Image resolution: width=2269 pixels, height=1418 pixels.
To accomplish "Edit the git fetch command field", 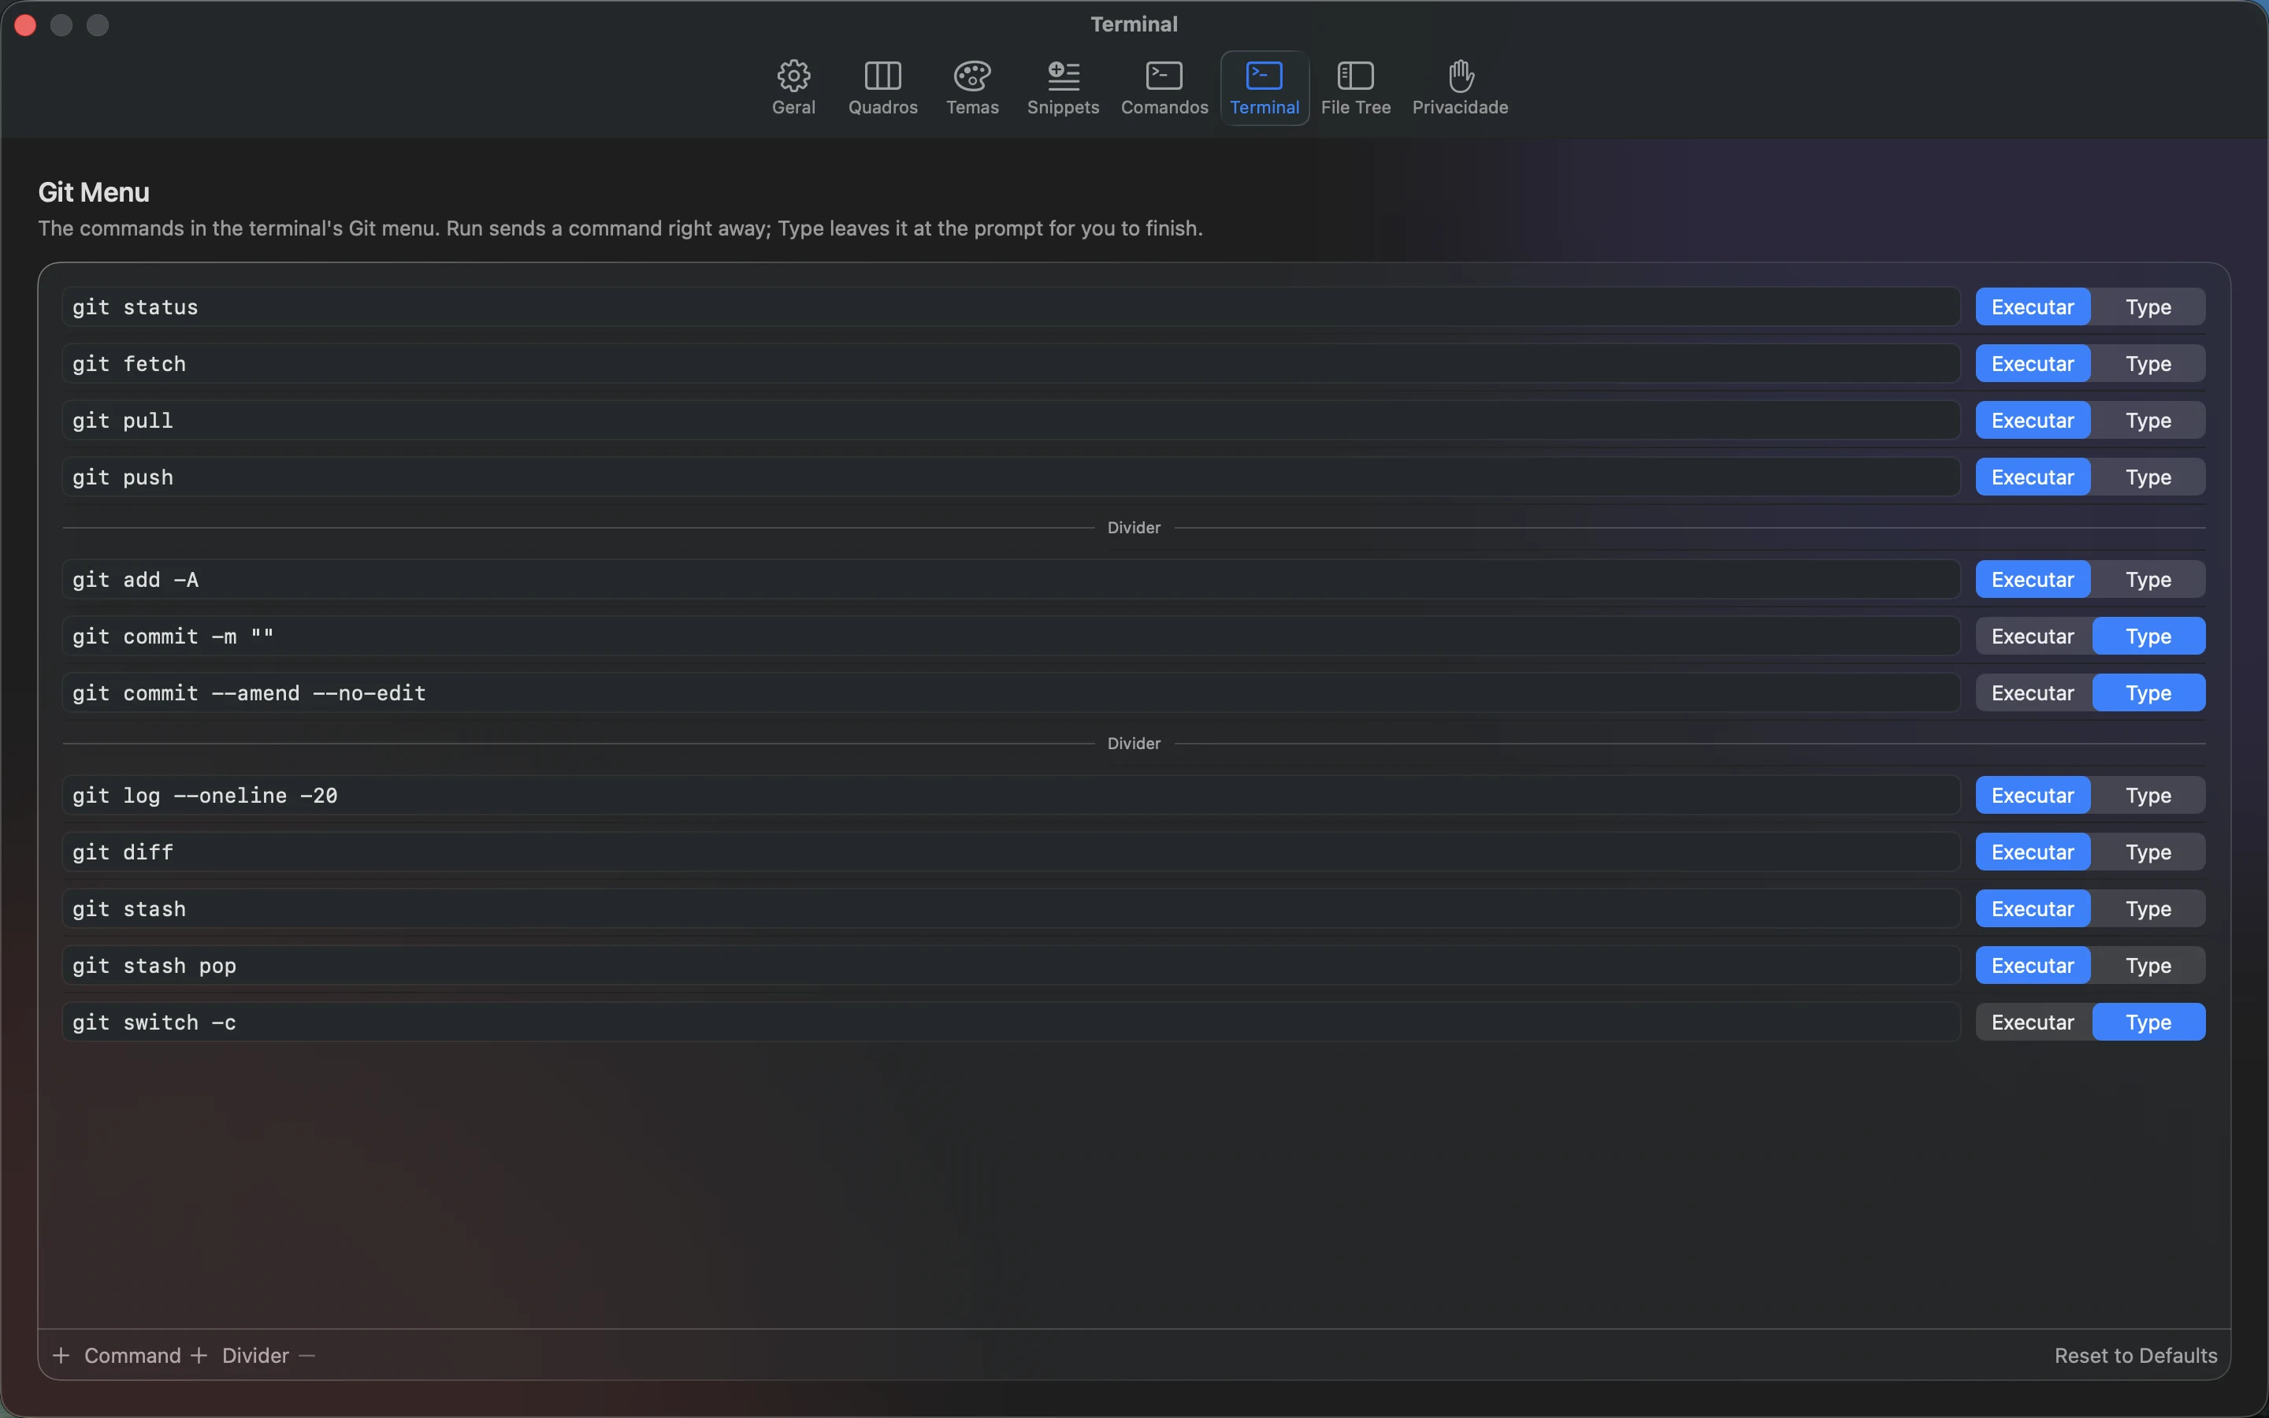I will coord(1011,363).
